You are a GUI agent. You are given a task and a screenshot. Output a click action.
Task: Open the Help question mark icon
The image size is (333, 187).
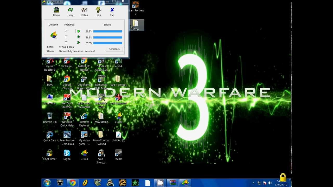[98, 12]
